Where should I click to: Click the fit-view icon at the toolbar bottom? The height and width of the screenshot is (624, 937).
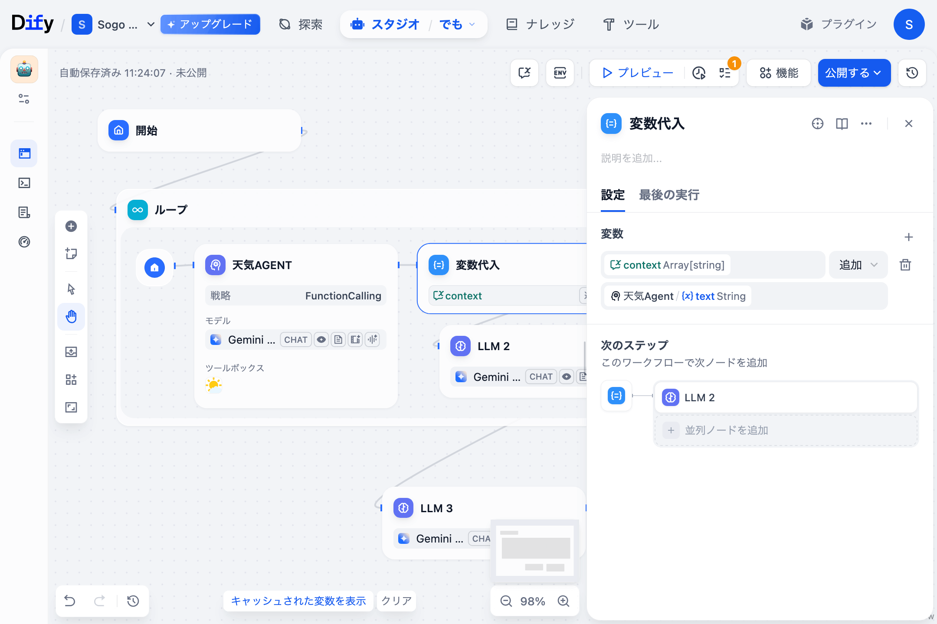pyautogui.click(x=71, y=407)
